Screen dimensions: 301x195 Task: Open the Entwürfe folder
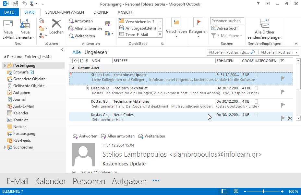[x=23, y=72]
